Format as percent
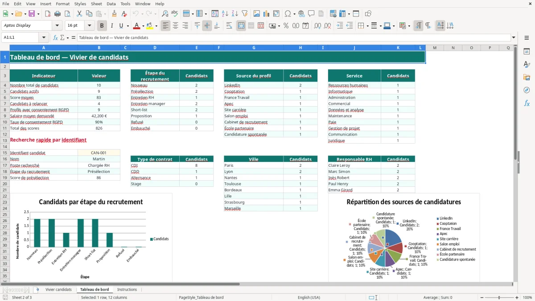The height and width of the screenshot is (301, 535). [x=286, y=26]
